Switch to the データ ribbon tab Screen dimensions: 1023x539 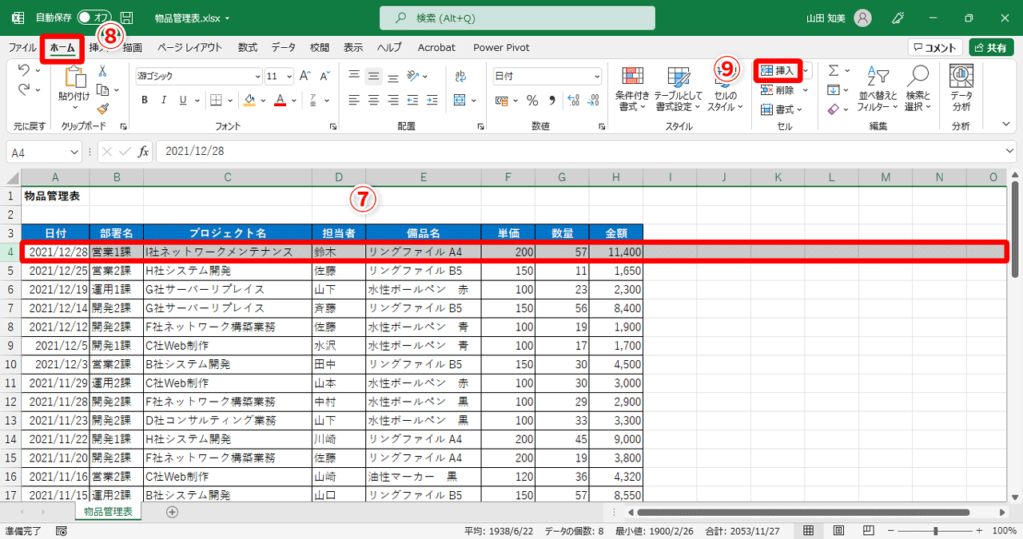pos(283,47)
